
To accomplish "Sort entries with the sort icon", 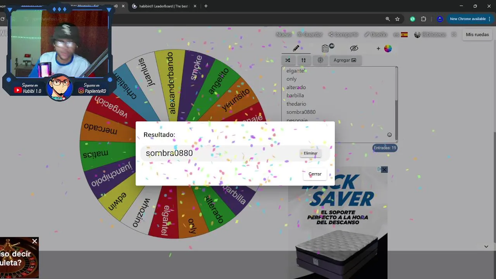I will click(303, 60).
